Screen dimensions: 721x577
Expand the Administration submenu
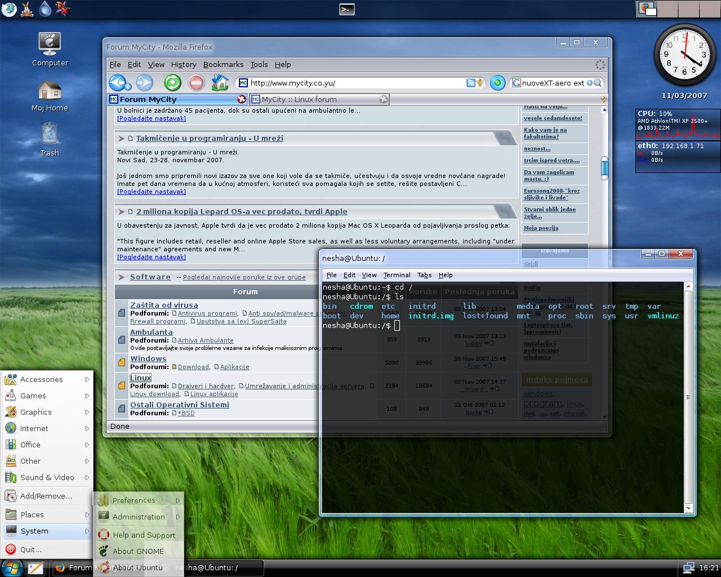coord(139,517)
